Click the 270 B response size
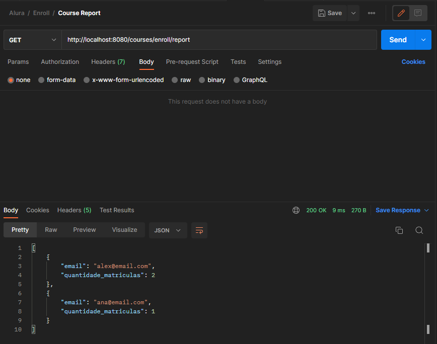Viewport: 437px width, 344px height. 358,210
